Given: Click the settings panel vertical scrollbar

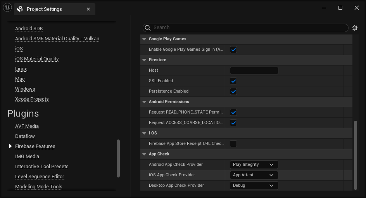Looking at the screenshot, I should (x=355, y=155).
